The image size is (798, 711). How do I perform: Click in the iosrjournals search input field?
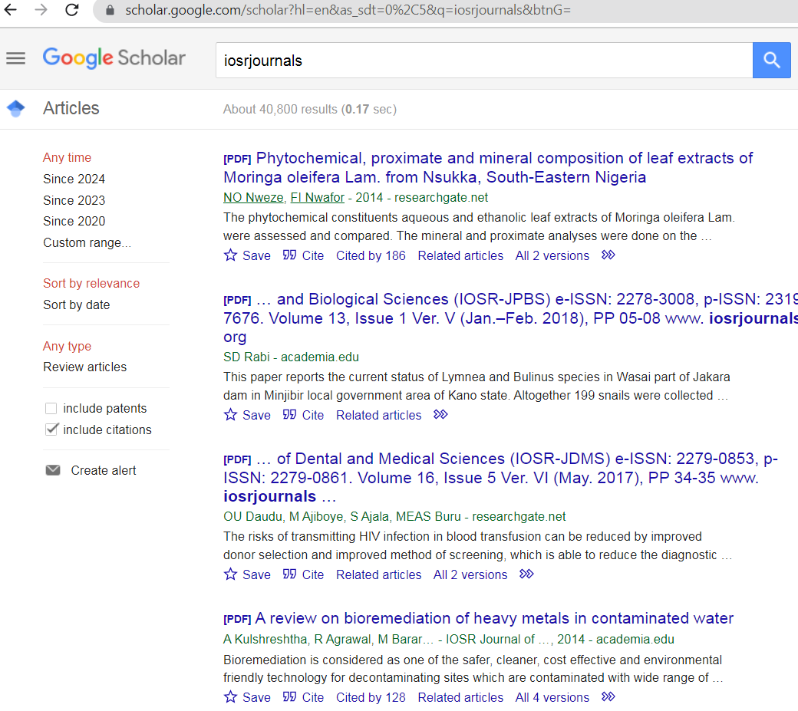(484, 60)
